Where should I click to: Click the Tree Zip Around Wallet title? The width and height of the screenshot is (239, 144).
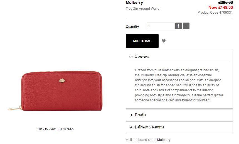(143, 9)
